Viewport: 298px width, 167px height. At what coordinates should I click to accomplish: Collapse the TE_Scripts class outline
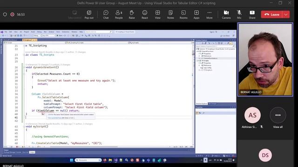[x=24, y=55]
